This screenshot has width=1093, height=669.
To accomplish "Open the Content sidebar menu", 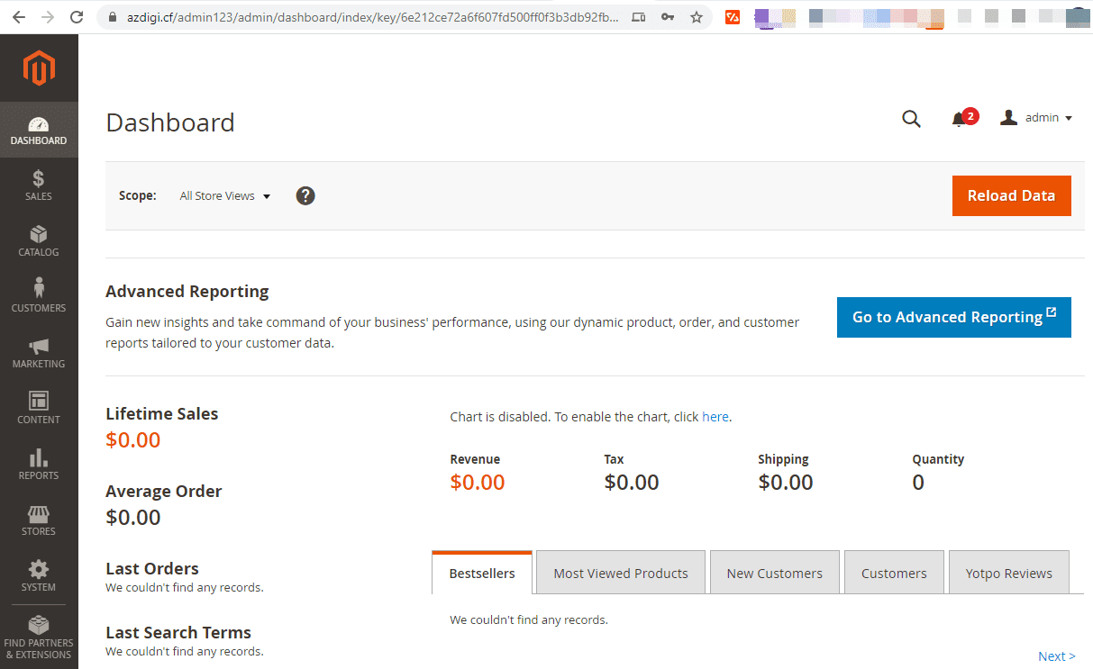I will point(39,409).
